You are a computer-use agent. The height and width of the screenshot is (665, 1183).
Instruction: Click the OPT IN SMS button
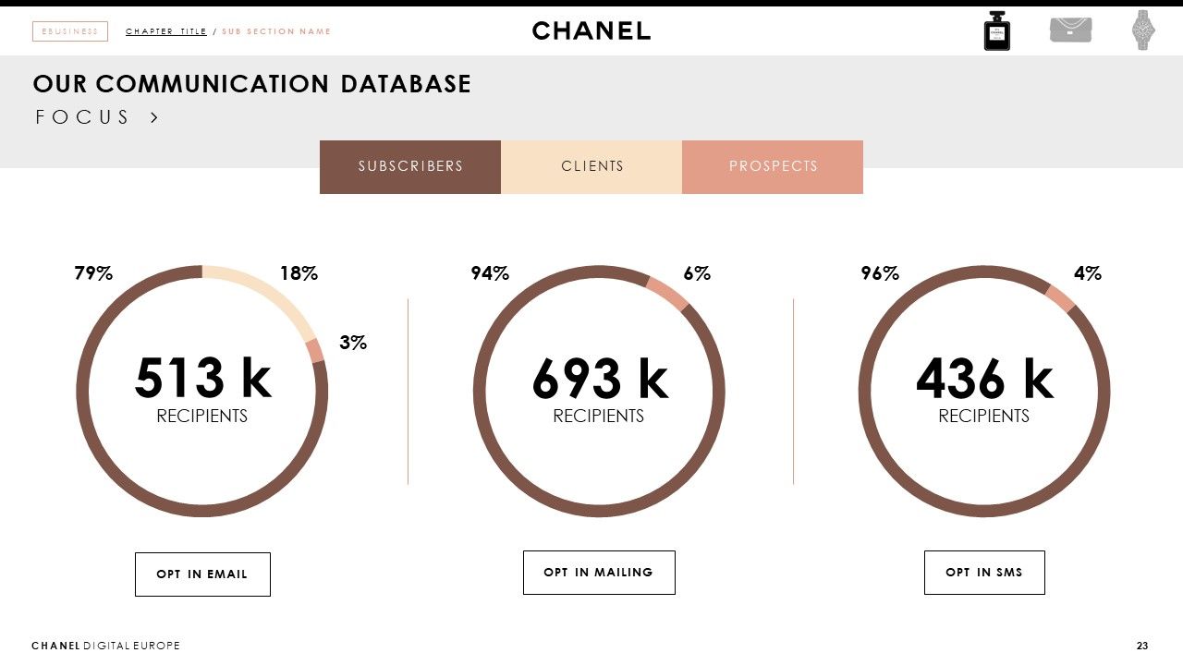pyautogui.click(x=984, y=573)
